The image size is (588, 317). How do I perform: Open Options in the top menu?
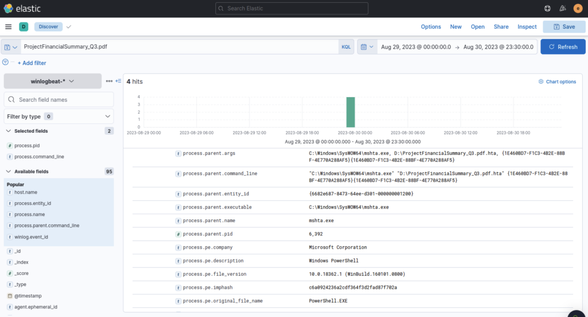431,26
